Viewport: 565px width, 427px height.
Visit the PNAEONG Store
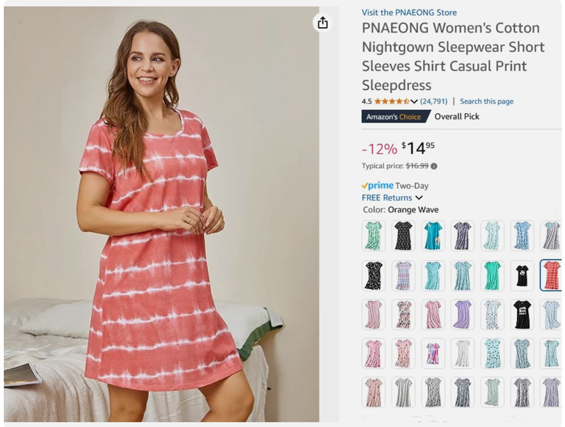click(407, 12)
